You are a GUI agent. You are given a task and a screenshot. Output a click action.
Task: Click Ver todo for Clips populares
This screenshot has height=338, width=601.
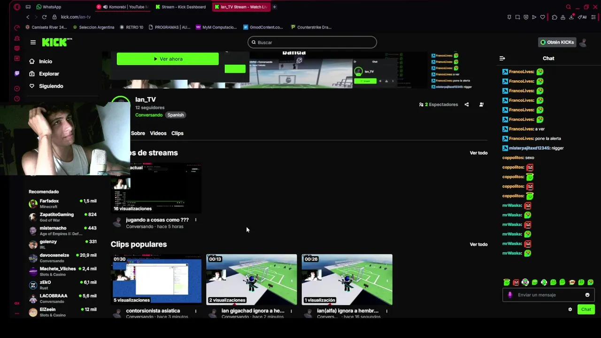(x=478, y=245)
